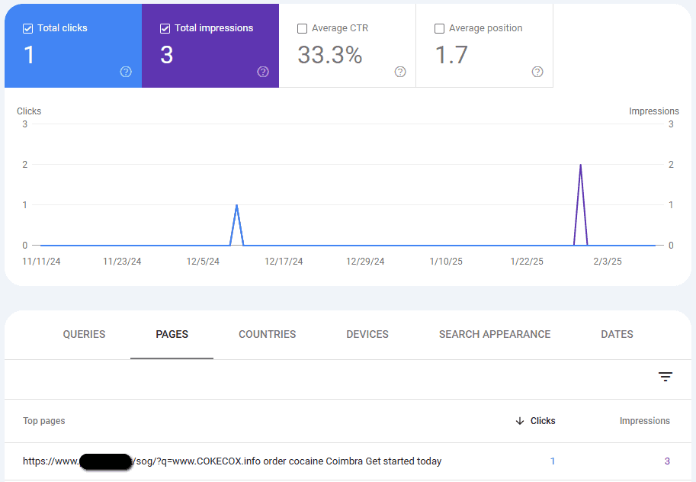Click the help icon on Total clicks card
Screen dimensions: 696x482
point(126,72)
